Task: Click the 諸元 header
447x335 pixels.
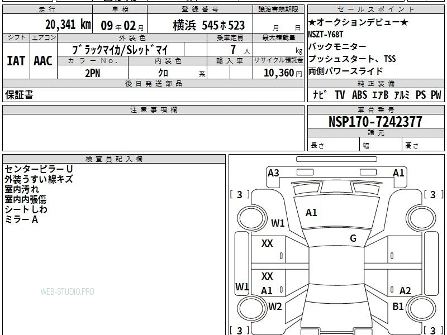Action: pyautogui.click(x=375, y=132)
